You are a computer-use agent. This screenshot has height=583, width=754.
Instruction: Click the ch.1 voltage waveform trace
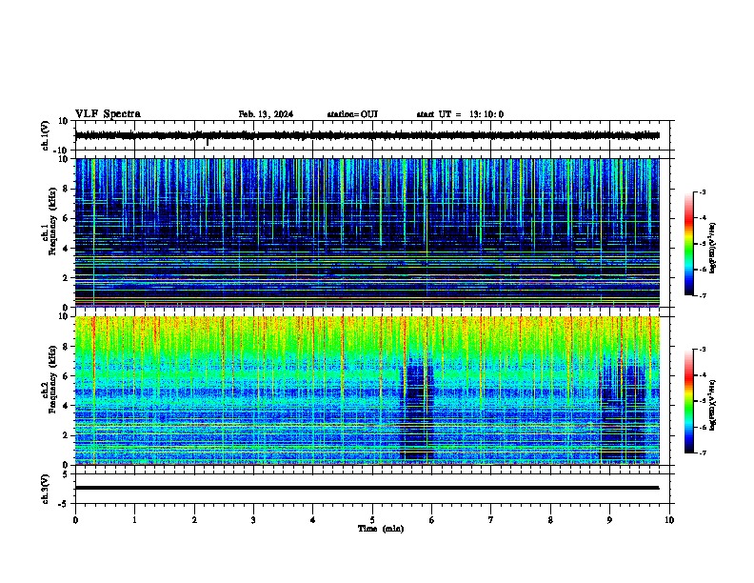(x=367, y=135)
